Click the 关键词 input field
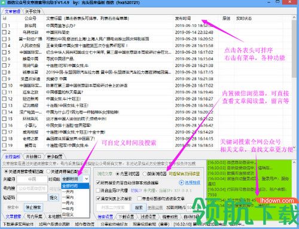Viewport: 299px width, 229px height. click(32, 179)
